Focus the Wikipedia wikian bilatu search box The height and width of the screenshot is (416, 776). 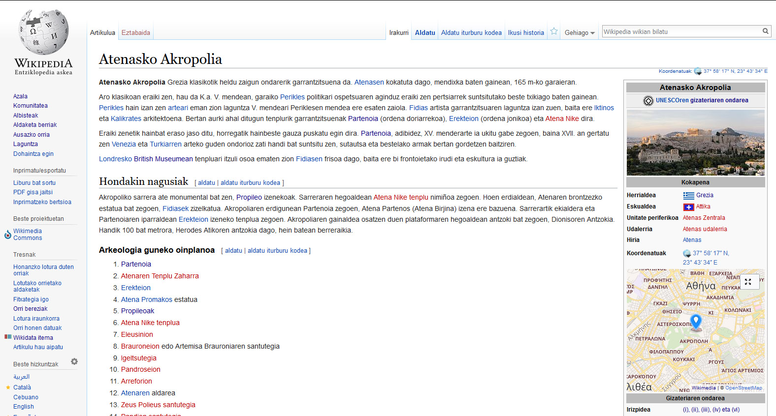pyautogui.click(x=681, y=31)
